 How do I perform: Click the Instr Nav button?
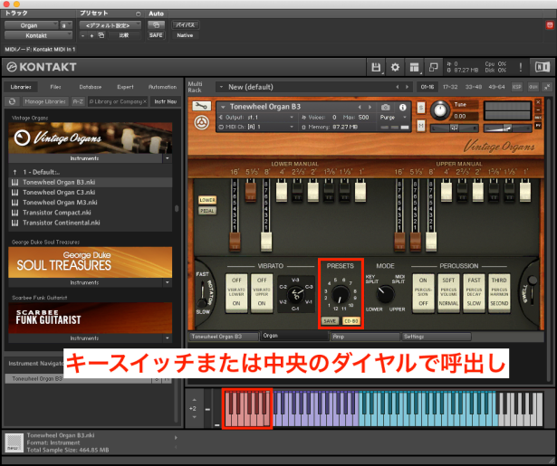pyautogui.click(x=165, y=101)
